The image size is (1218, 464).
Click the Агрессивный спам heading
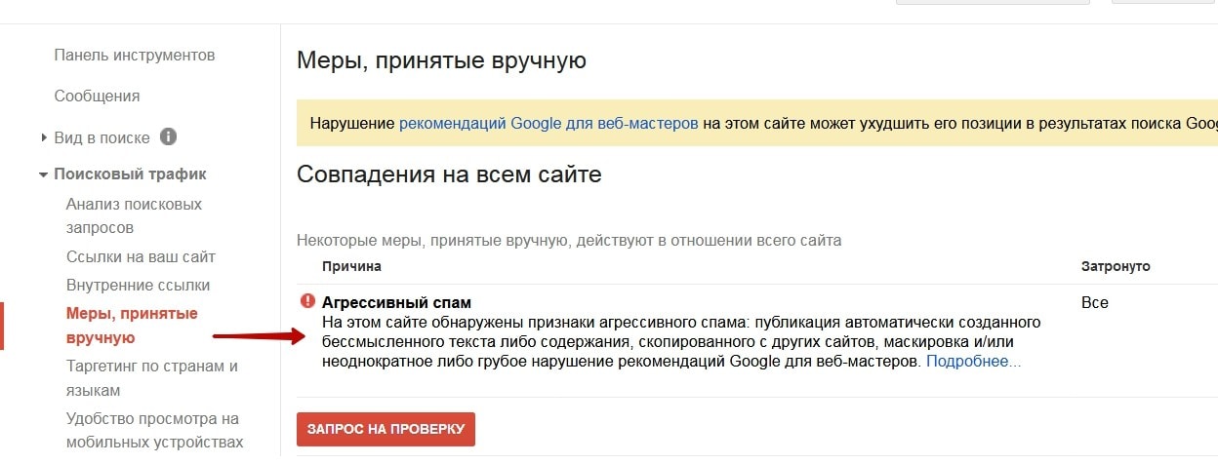(396, 302)
